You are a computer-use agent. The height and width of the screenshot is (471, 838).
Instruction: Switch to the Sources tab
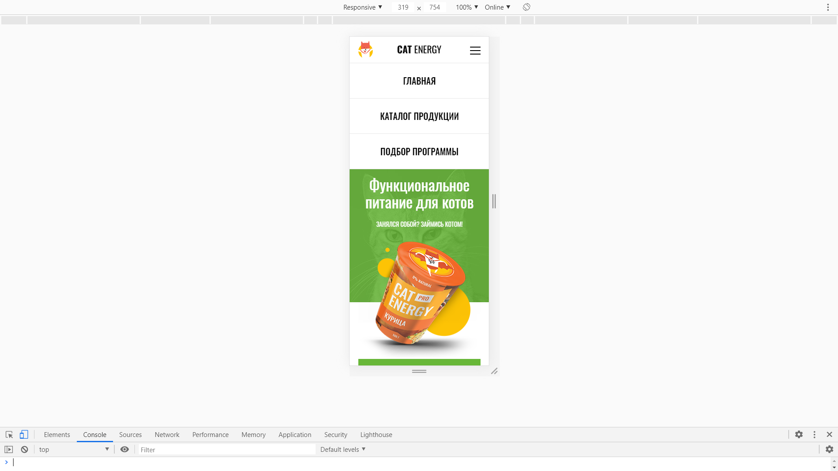point(130,435)
